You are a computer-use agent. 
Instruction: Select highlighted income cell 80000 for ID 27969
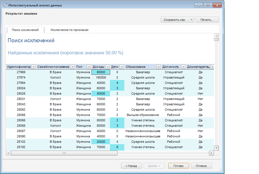[x=101, y=72]
